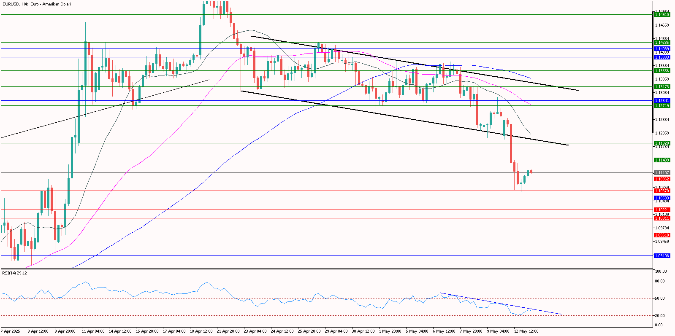Click the 5 May 04:00 time axis label
Image resolution: width=675 pixels, height=336 pixels.
click(x=417, y=331)
